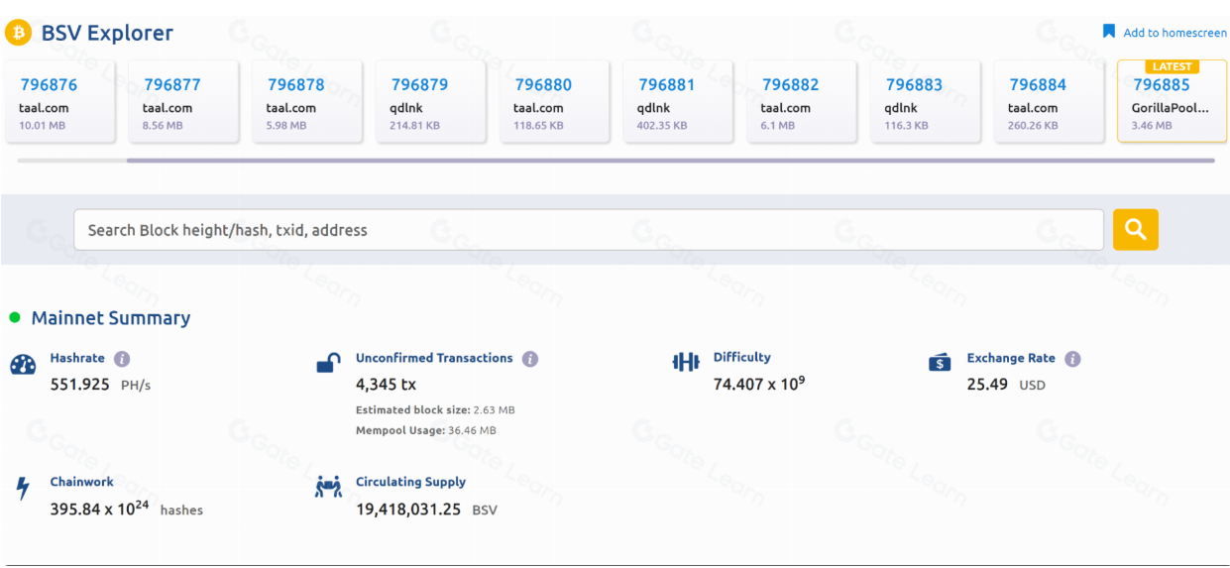Viewport: 1230px width, 568px height.
Task: Open block 796876 card
Action: [x=59, y=100]
